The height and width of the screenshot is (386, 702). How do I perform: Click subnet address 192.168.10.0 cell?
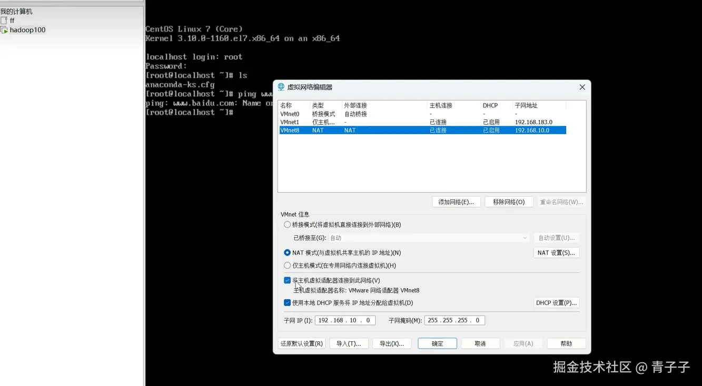point(532,130)
